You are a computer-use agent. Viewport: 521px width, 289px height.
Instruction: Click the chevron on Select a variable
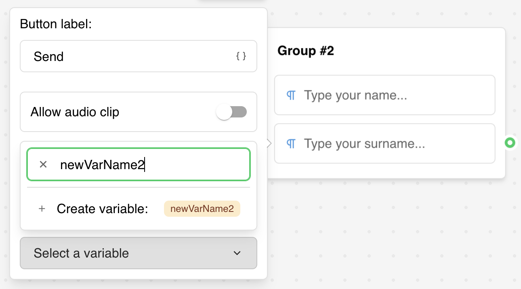pyautogui.click(x=237, y=253)
